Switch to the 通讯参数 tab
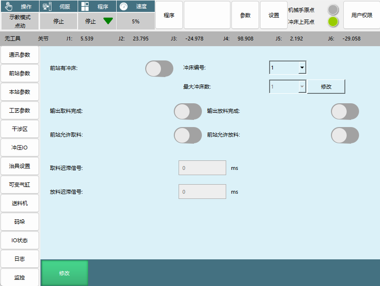This screenshot has height=286, width=380. (20, 55)
